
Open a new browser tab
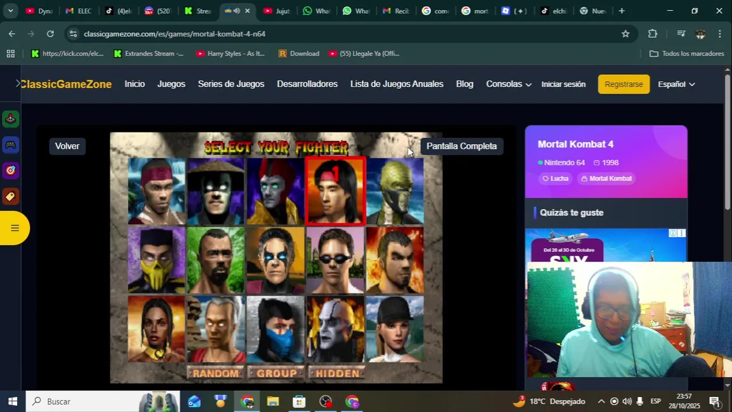pyautogui.click(x=621, y=11)
